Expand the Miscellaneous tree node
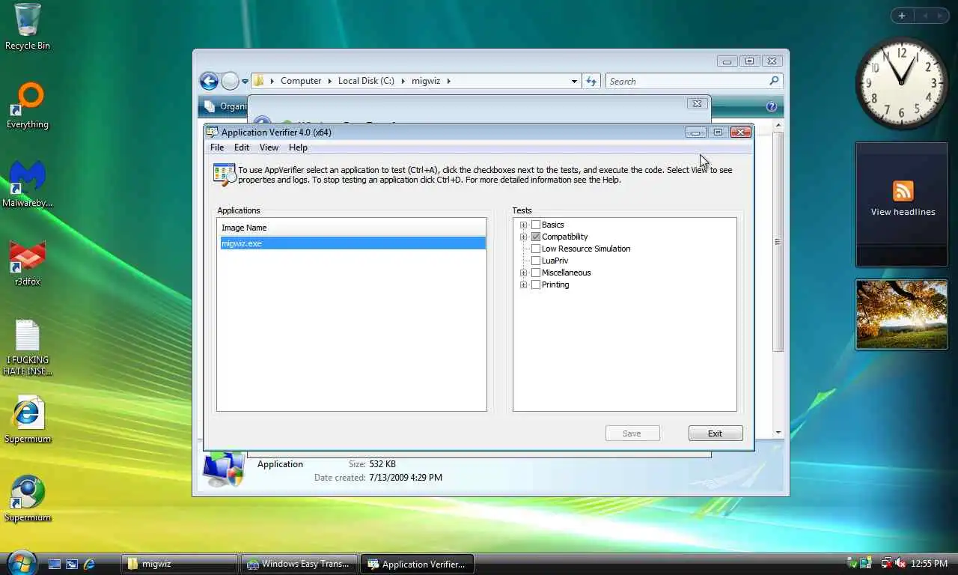958x575 pixels. click(x=524, y=273)
